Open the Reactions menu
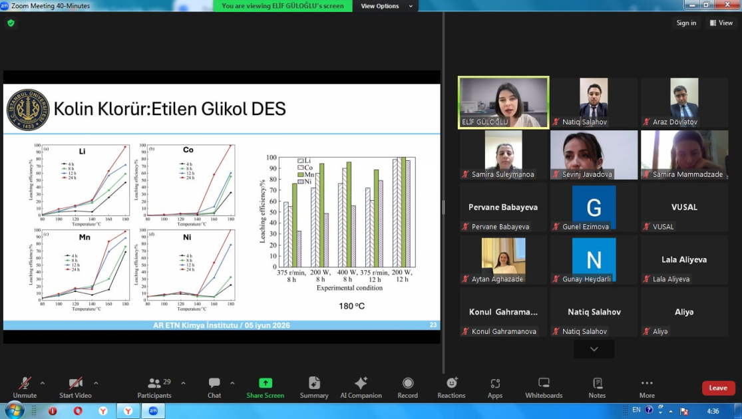This screenshot has height=419, width=742. tap(451, 388)
